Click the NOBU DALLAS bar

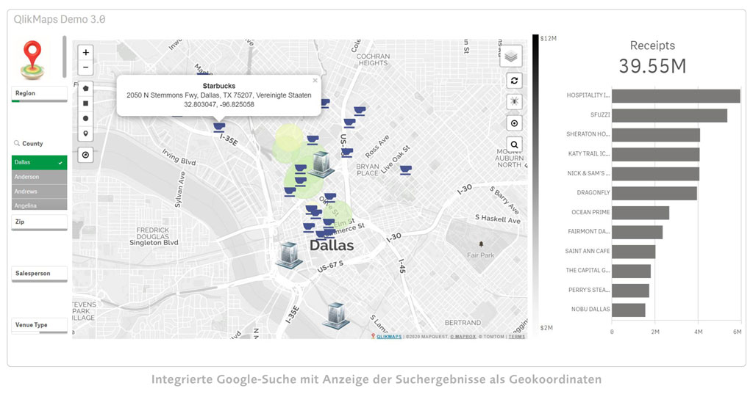[x=629, y=310]
